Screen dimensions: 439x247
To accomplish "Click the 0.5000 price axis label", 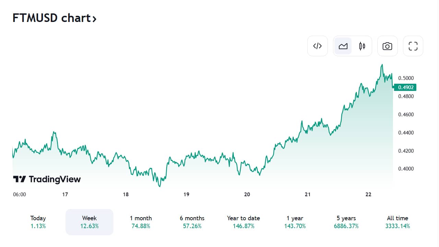I will click(406, 78).
